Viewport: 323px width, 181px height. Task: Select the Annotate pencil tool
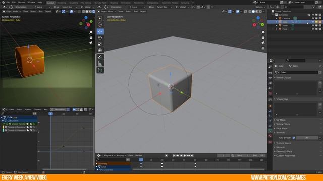click(x=100, y=57)
